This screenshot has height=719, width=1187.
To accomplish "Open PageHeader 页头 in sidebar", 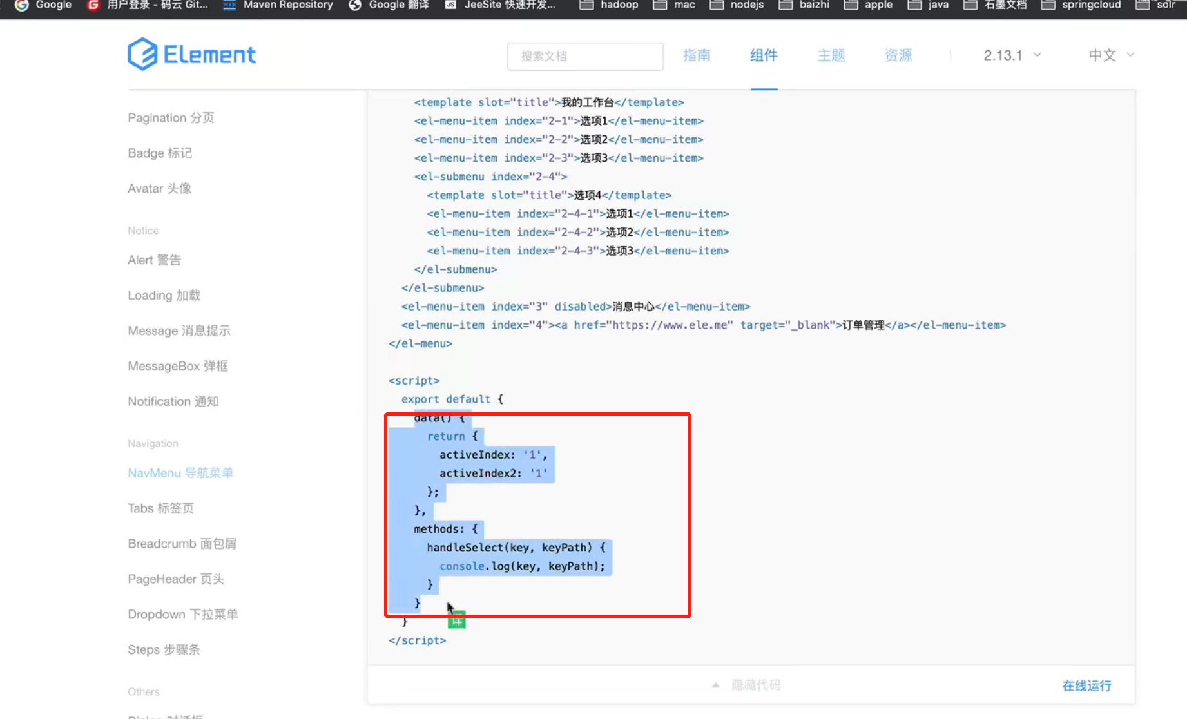I will coord(176,579).
